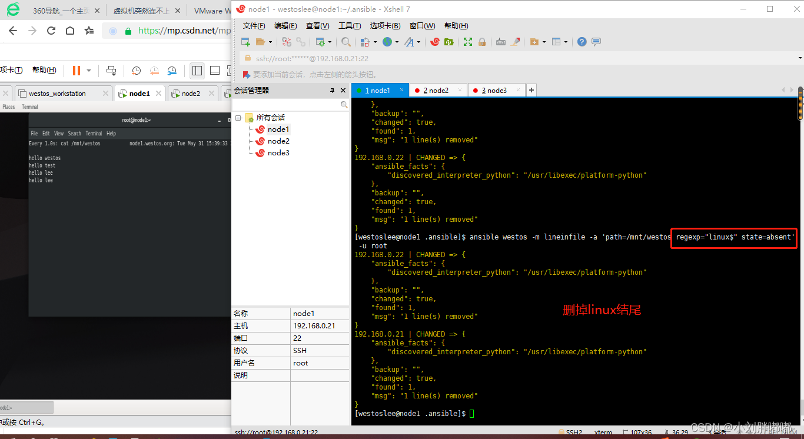
Task: Pause the VM with orange pause button
Action: point(77,71)
